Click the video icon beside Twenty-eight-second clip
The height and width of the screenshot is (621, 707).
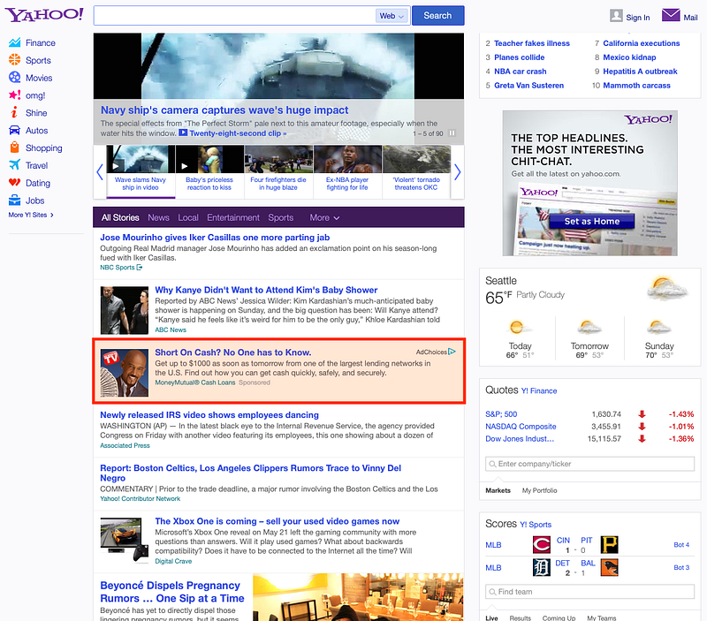point(183,133)
